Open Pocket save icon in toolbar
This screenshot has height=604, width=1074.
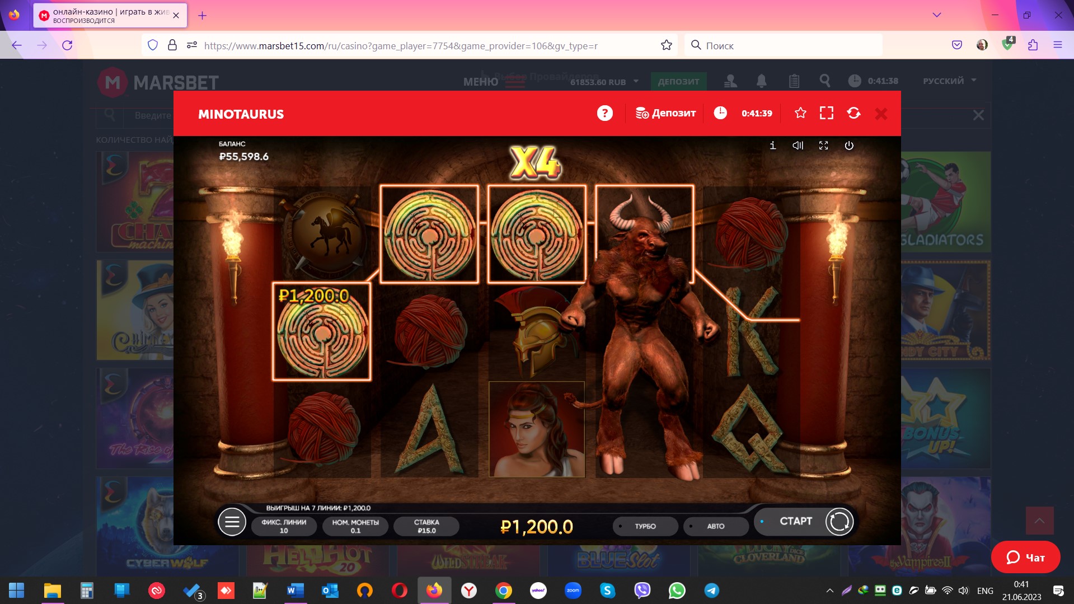click(x=957, y=45)
